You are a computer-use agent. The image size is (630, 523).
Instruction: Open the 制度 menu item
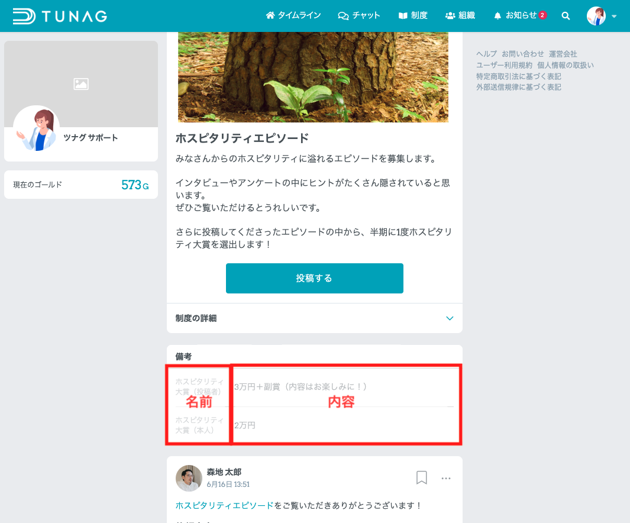pyautogui.click(x=413, y=15)
